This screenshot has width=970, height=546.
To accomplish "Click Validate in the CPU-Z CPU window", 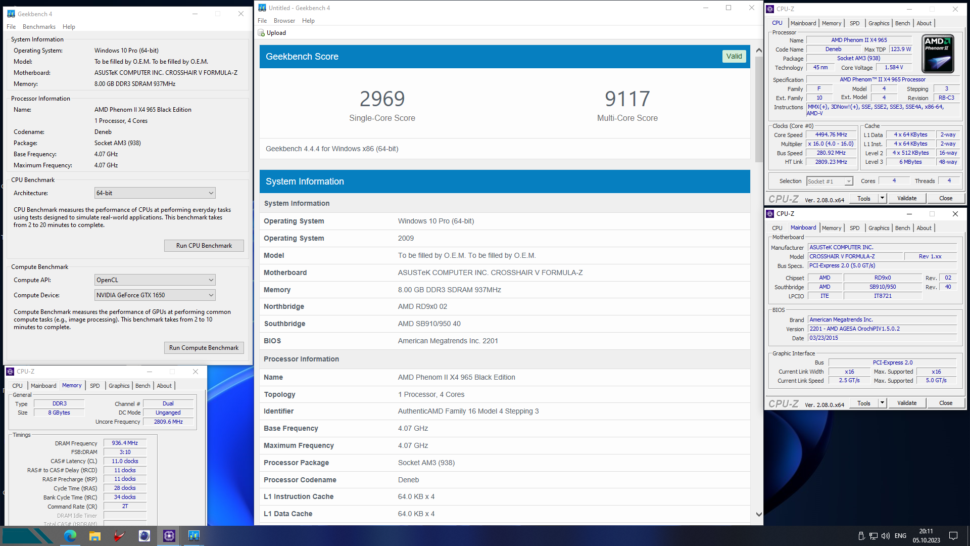I will [x=907, y=199].
